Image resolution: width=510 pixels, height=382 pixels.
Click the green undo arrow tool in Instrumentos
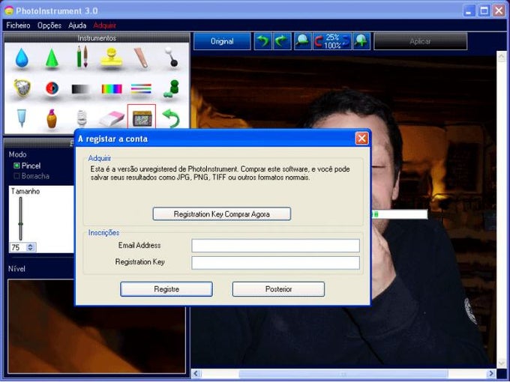tap(172, 118)
